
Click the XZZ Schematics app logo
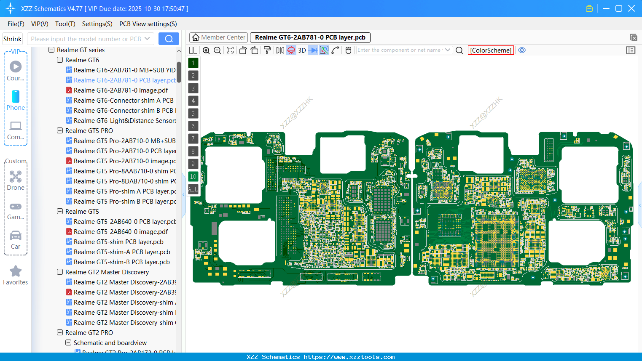tap(11, 8)
